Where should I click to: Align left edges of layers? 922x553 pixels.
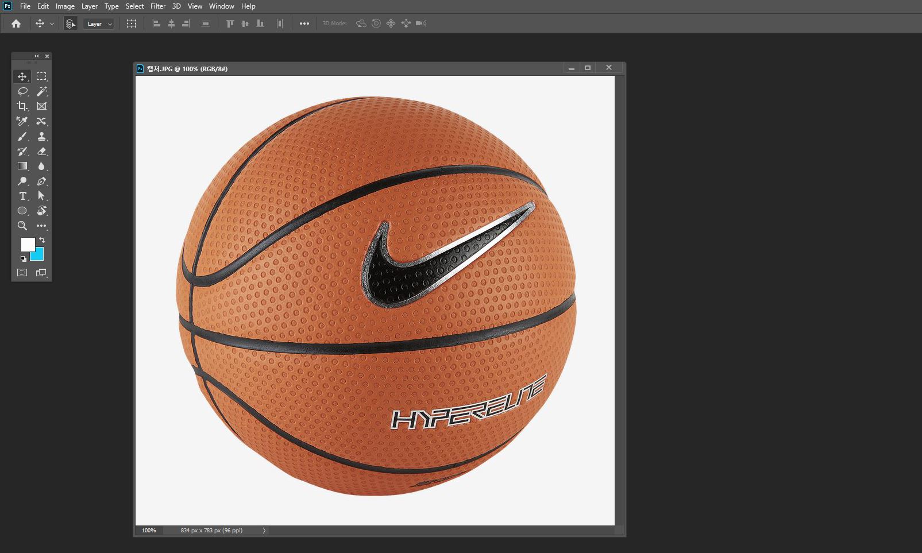point(156,24)
